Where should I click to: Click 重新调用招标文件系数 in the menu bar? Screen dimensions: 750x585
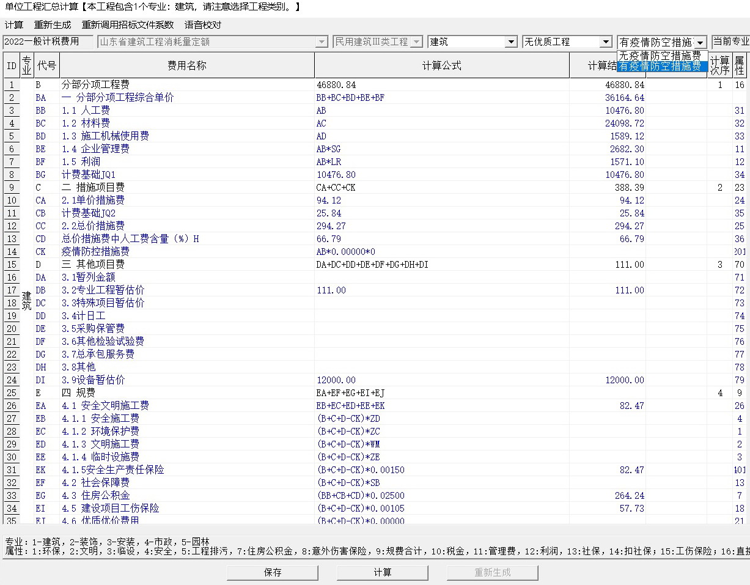click(x=128, y=25)
